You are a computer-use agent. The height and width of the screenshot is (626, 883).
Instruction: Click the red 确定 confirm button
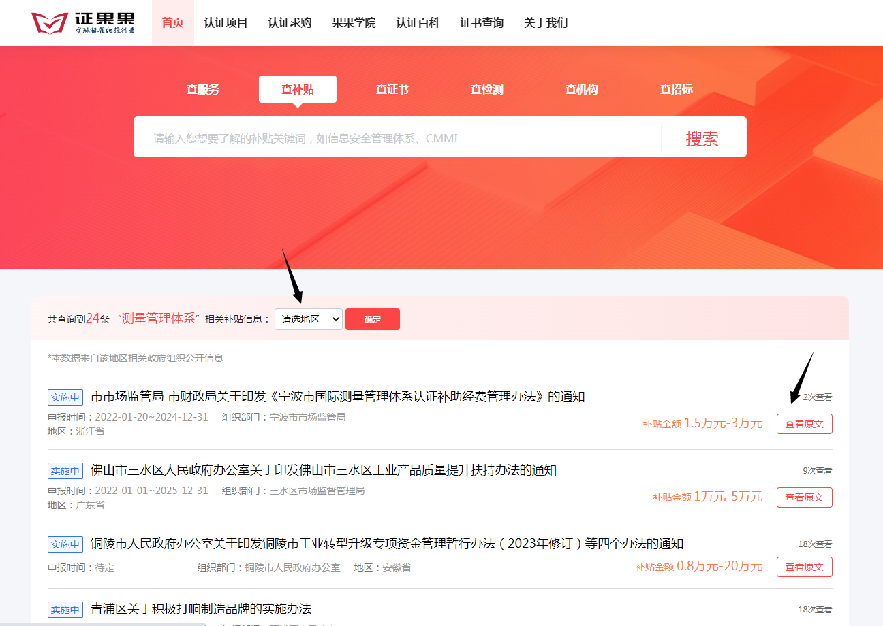(373, 319)
